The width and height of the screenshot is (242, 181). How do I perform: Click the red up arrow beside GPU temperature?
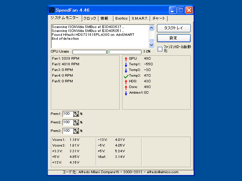(x=126, y=59)
